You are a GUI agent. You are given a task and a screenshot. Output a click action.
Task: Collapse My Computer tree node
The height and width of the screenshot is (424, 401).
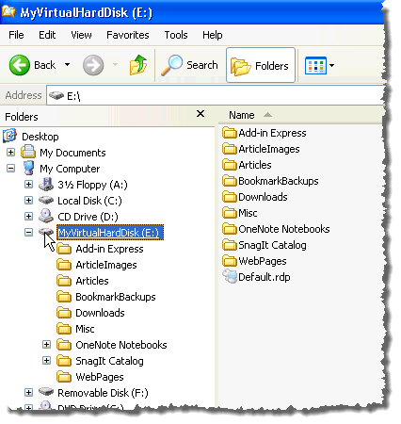(10, 169)
